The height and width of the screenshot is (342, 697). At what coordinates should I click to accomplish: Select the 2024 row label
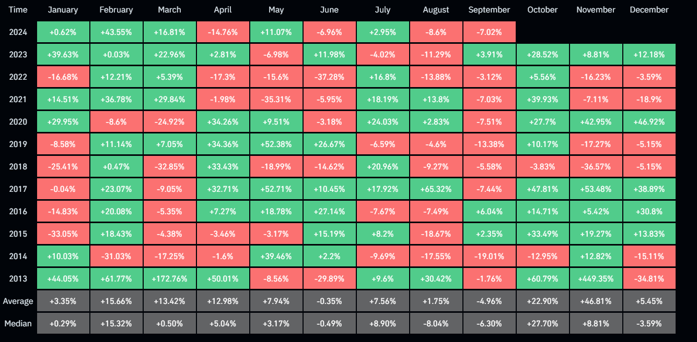point(18,32)
